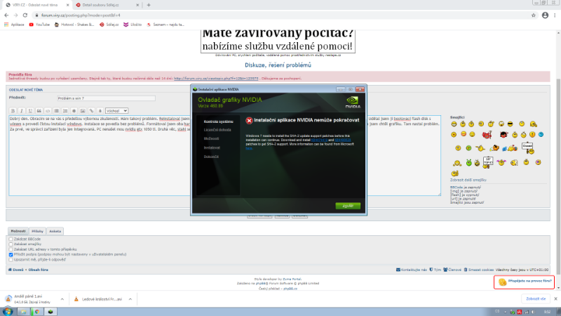Insert the 'Off topic' sign smiley

pos(488,162)
